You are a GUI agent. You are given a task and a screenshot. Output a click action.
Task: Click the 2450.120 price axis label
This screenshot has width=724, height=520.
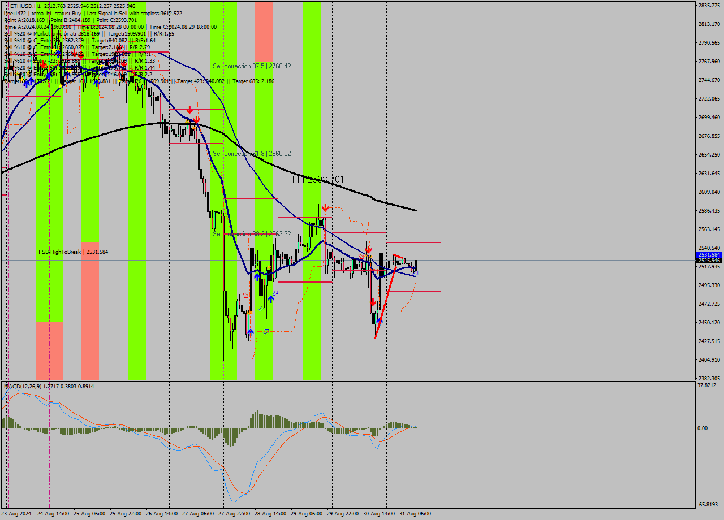(709, 322)
